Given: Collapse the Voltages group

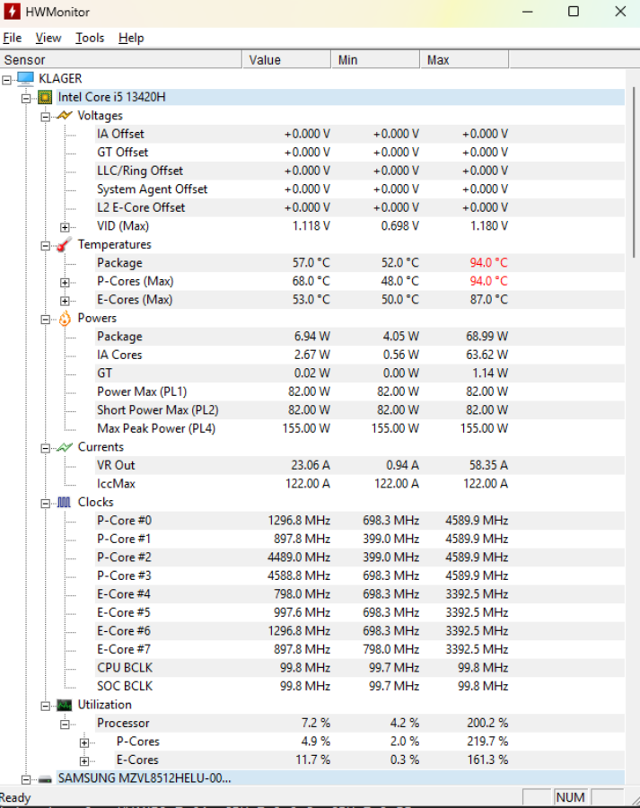Looking at the screenshot, I should tap(46, 117).
